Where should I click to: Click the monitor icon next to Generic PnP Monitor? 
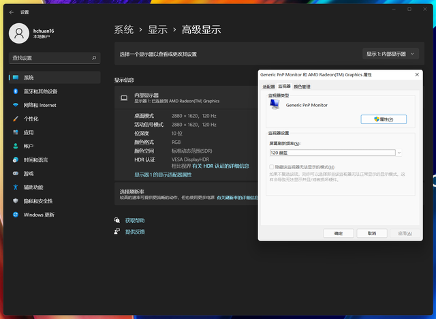click(x=275, y=104)
